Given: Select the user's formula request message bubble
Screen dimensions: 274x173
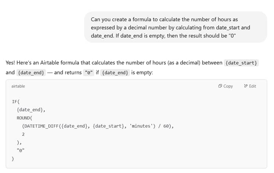Looking at the screenshot, I should pos(176,27).
